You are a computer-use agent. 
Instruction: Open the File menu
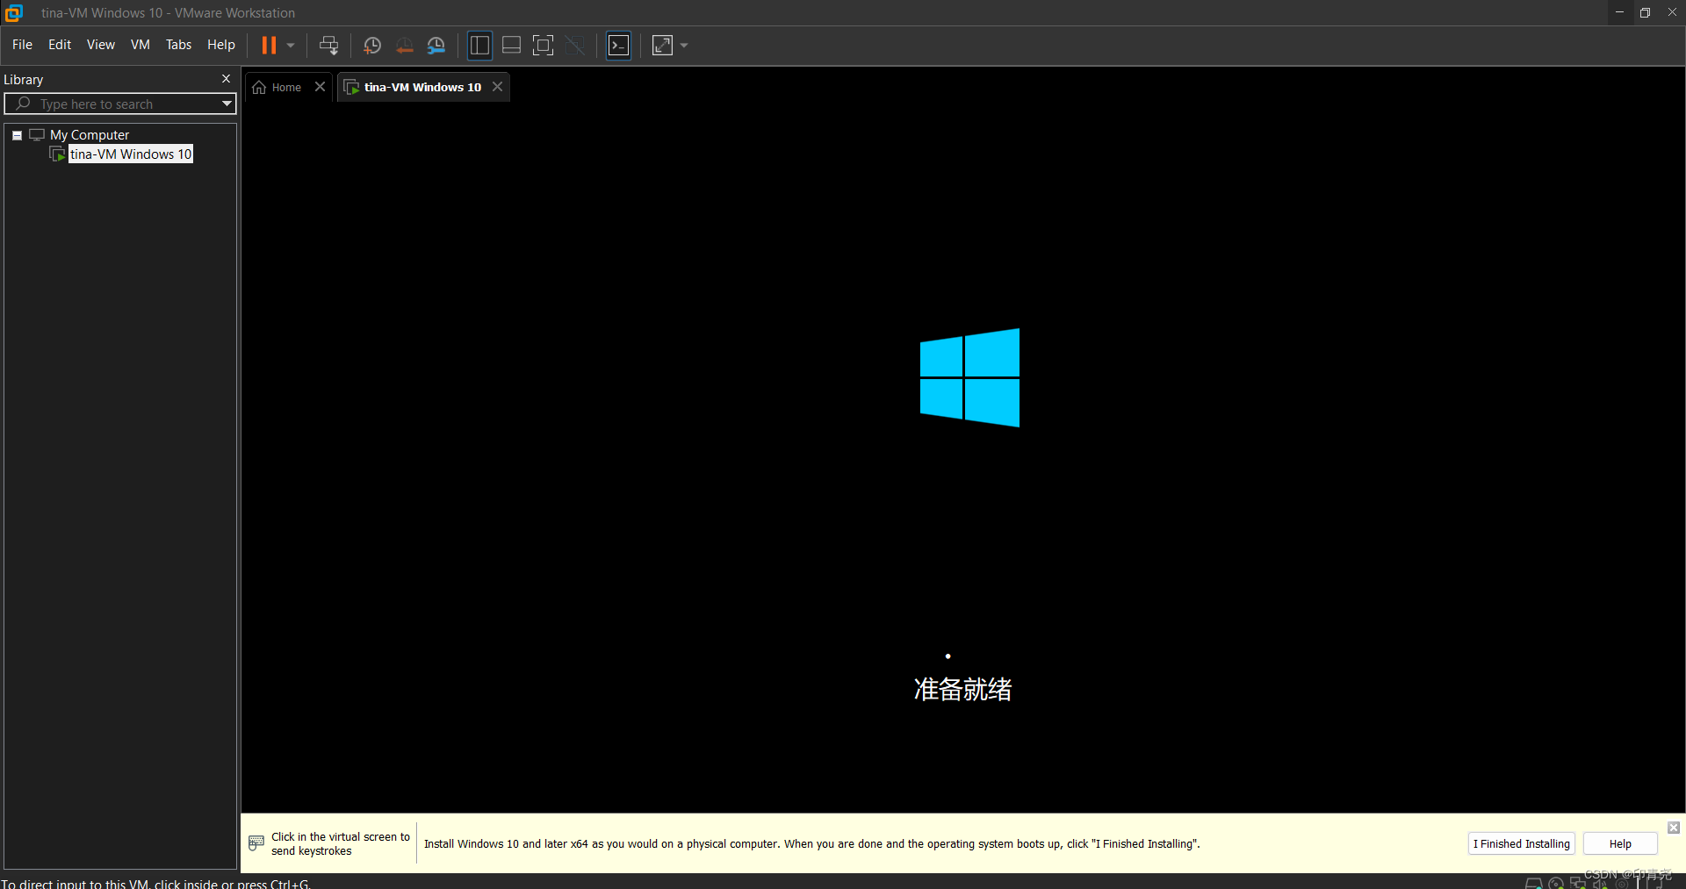click(x=22, y=45)
